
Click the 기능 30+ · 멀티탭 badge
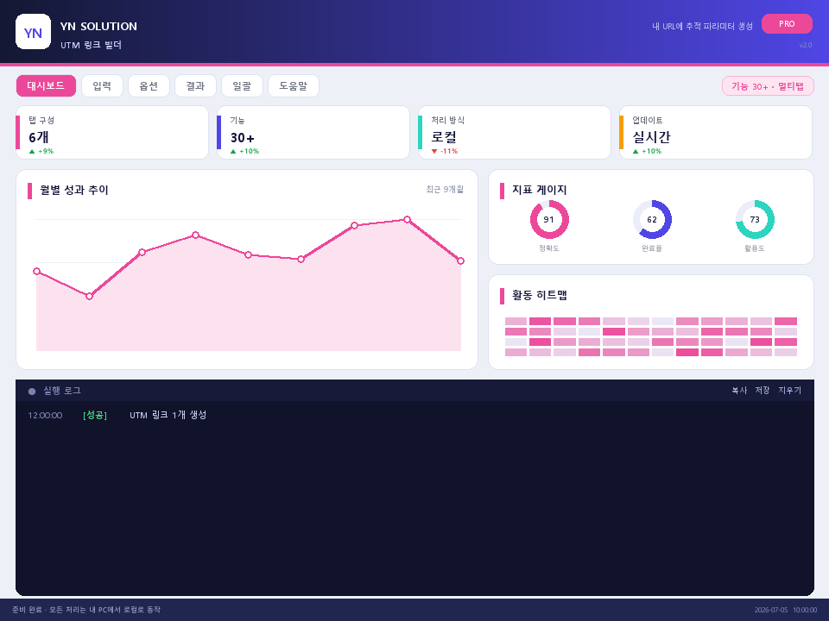click(x=768, y=86)
